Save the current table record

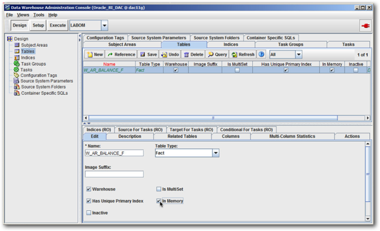[149, 54]
